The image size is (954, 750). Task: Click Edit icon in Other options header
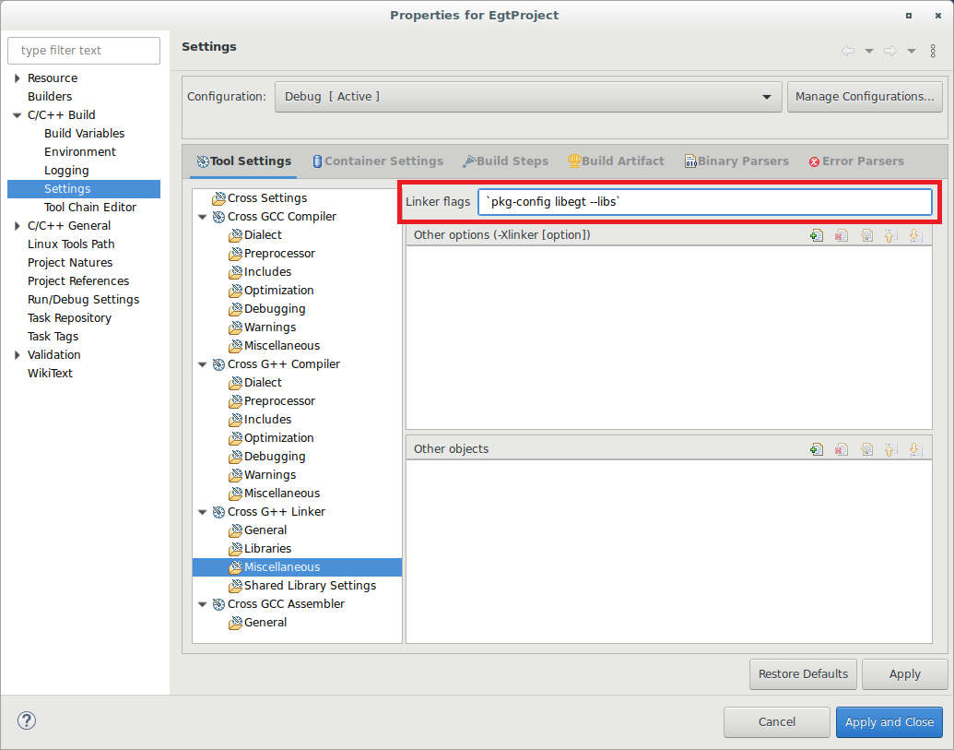[x=866, y=235]
